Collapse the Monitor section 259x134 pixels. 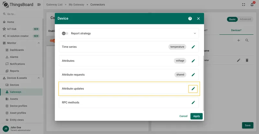39,43
